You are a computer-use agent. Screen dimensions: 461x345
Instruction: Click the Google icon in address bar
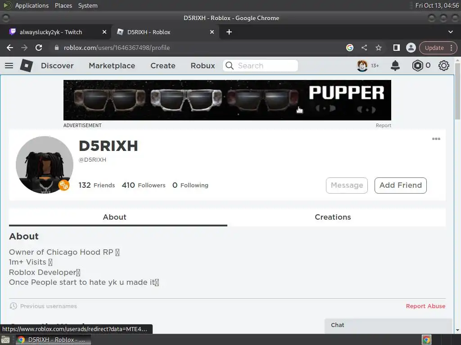[349, 48]
